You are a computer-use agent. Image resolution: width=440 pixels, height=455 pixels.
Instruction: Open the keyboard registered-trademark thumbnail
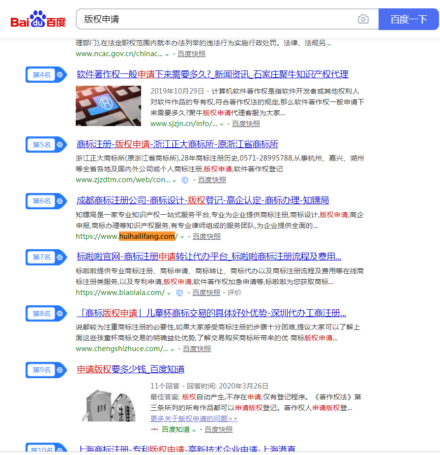(x=108, y=106)
